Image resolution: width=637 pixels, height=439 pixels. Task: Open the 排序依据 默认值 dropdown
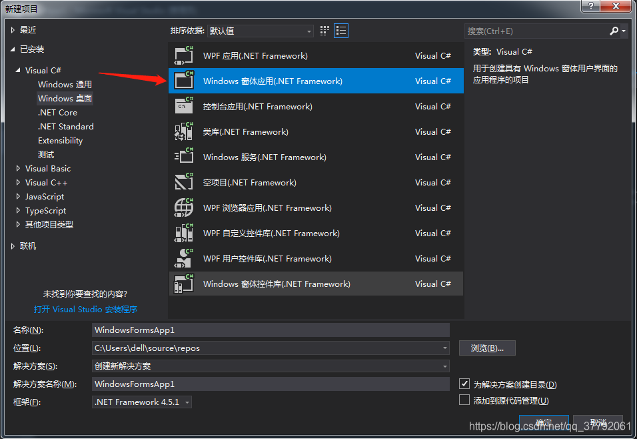tap(261, 31)
